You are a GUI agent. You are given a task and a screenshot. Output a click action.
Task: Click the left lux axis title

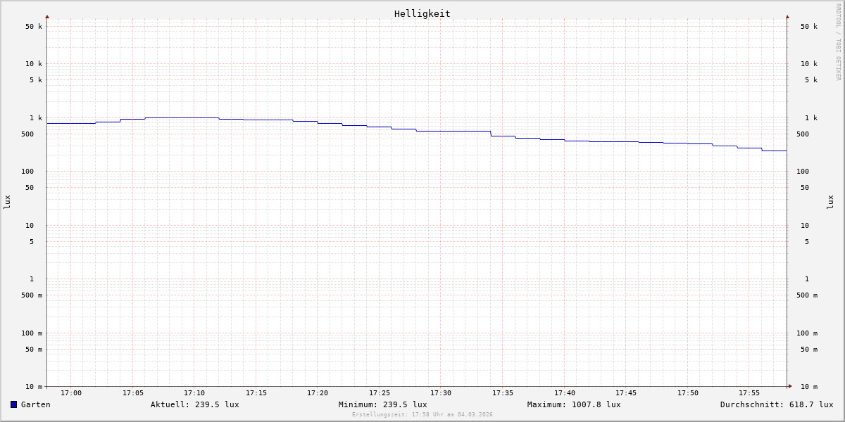(7, 202)
